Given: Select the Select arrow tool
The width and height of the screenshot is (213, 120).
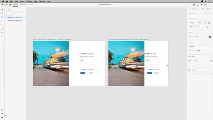Looking at the screenshot, I should [x=2, y=10].
